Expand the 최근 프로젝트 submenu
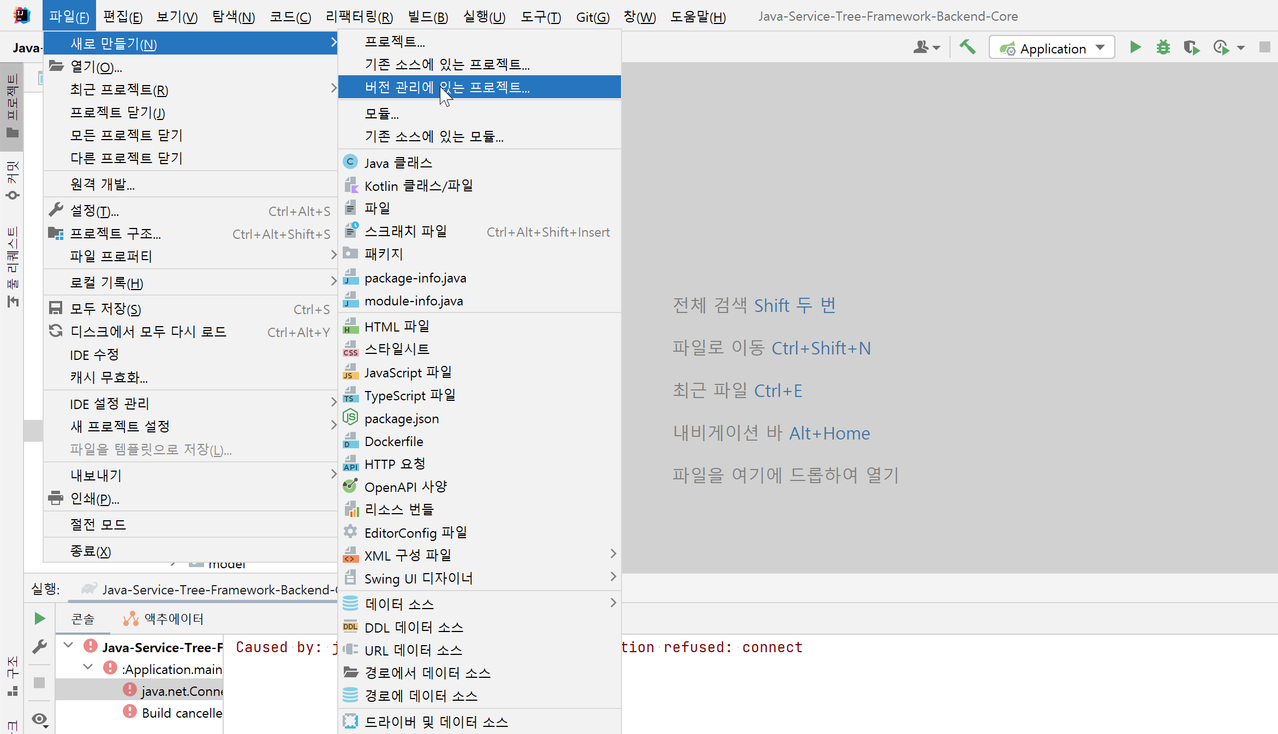Image resolution: width=1278 pixels, height=734 pixels. tap(190, 89)
